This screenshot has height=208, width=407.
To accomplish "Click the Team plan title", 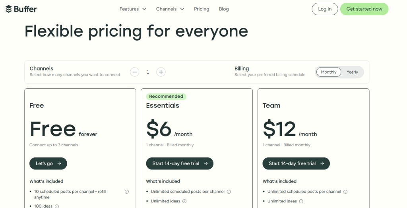I will [x=271, y=106].
